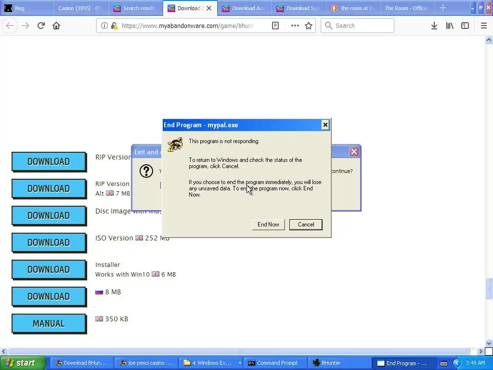
Task: Switch to The Room - Official tab
Action: (407, 8)
